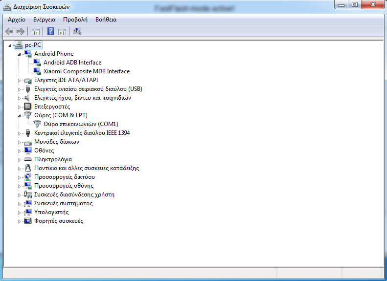Toggle the action pane toolbar icon
This screenshot has height=281, width=387.
coord(62,32)
